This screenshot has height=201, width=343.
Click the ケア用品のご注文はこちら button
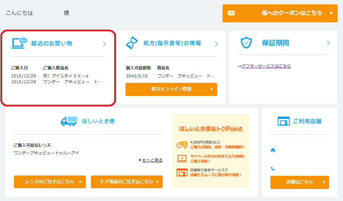pyautogui.click(x=127, y=182)
